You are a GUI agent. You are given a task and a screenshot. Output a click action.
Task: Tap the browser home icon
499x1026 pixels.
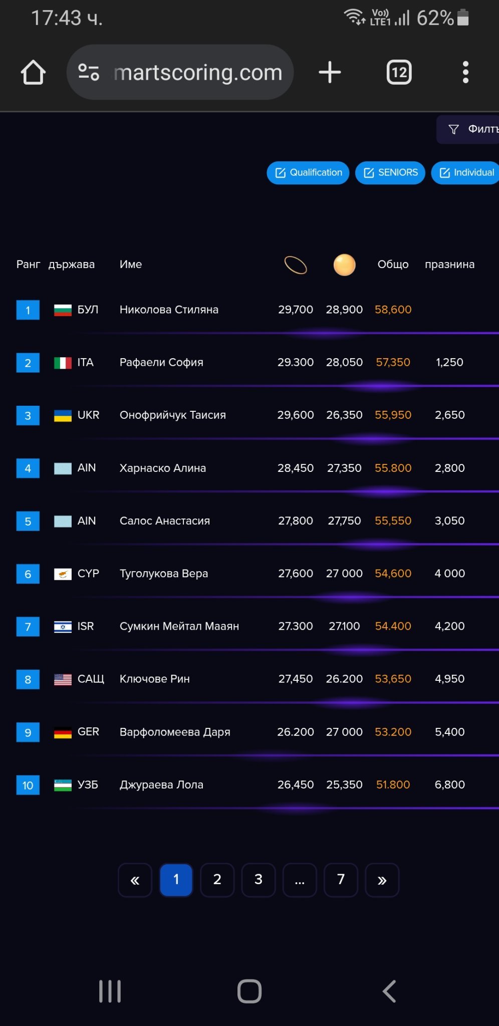[x=33, y=73]
